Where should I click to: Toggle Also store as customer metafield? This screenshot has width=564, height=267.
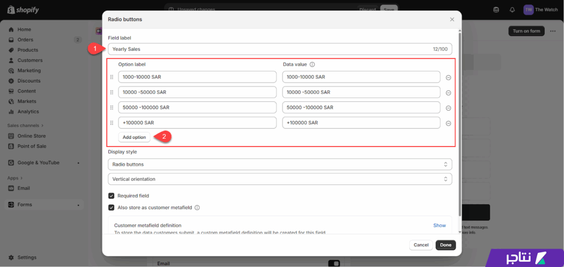111,208
